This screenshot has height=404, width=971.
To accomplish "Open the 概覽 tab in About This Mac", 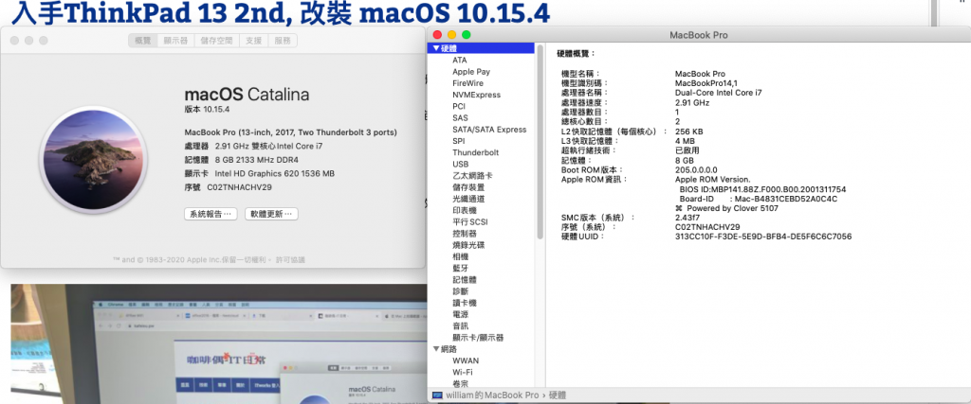I will (143, 41).
